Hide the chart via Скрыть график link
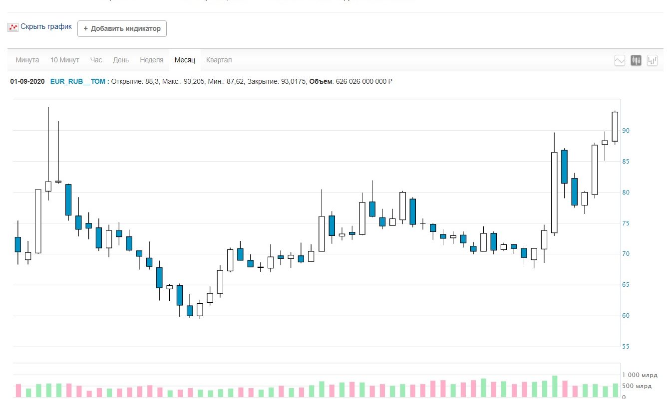Viewport: 672px width, 399px height. [x=46, y=27]
